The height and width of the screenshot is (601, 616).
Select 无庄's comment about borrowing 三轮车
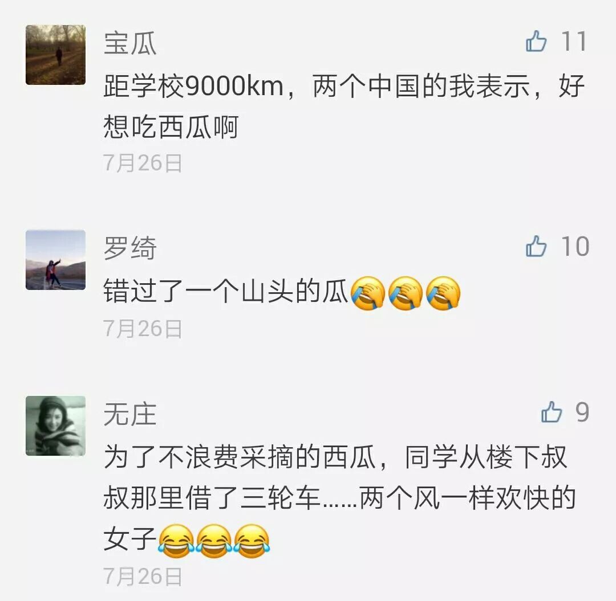coord(340,498)
